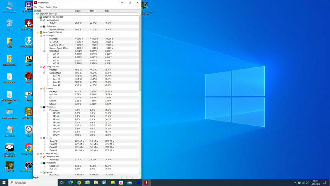
Task: Collapse the Powers group
Action: [x=41, y=88]
